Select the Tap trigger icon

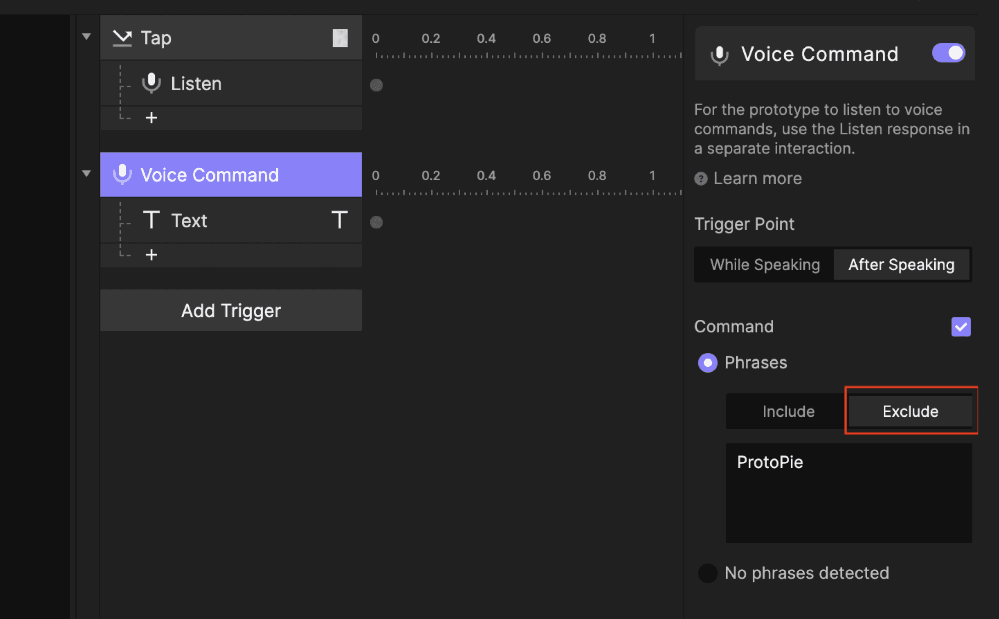pyautogui.click(x=122, y=38)
